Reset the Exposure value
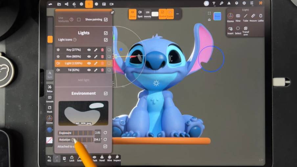This screenshot has height=167, width=297. (x=105, y=133)
